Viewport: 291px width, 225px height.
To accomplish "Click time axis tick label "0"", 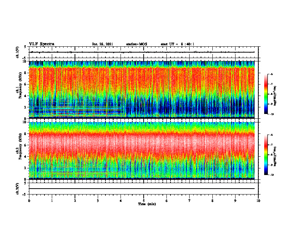I will (x=29, y=201).
